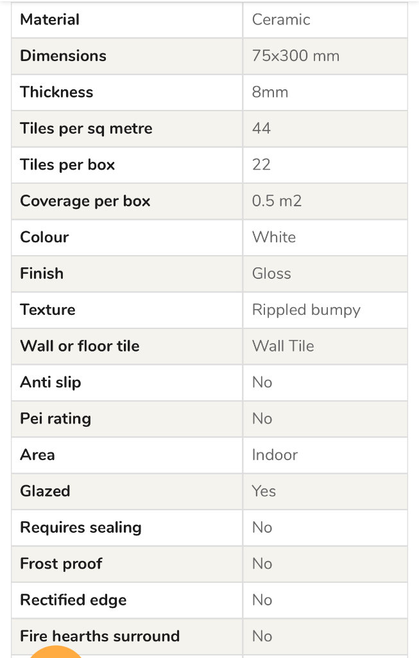Click the Colour value White

[274, 237]
